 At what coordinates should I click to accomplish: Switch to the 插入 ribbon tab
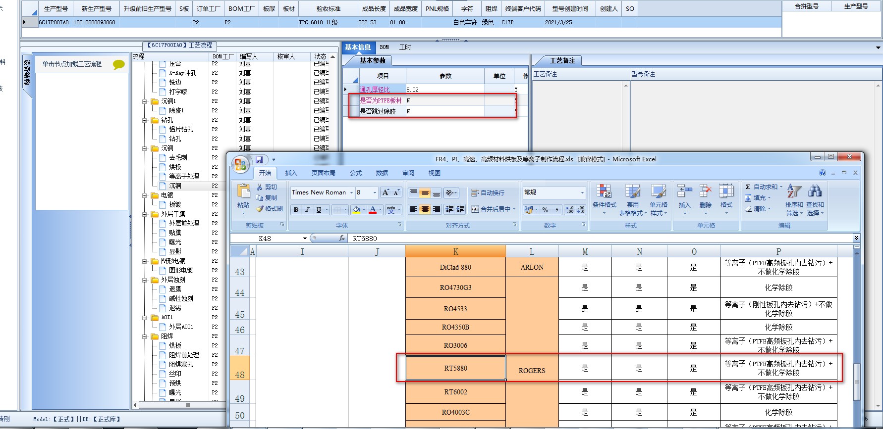[291, 173]
